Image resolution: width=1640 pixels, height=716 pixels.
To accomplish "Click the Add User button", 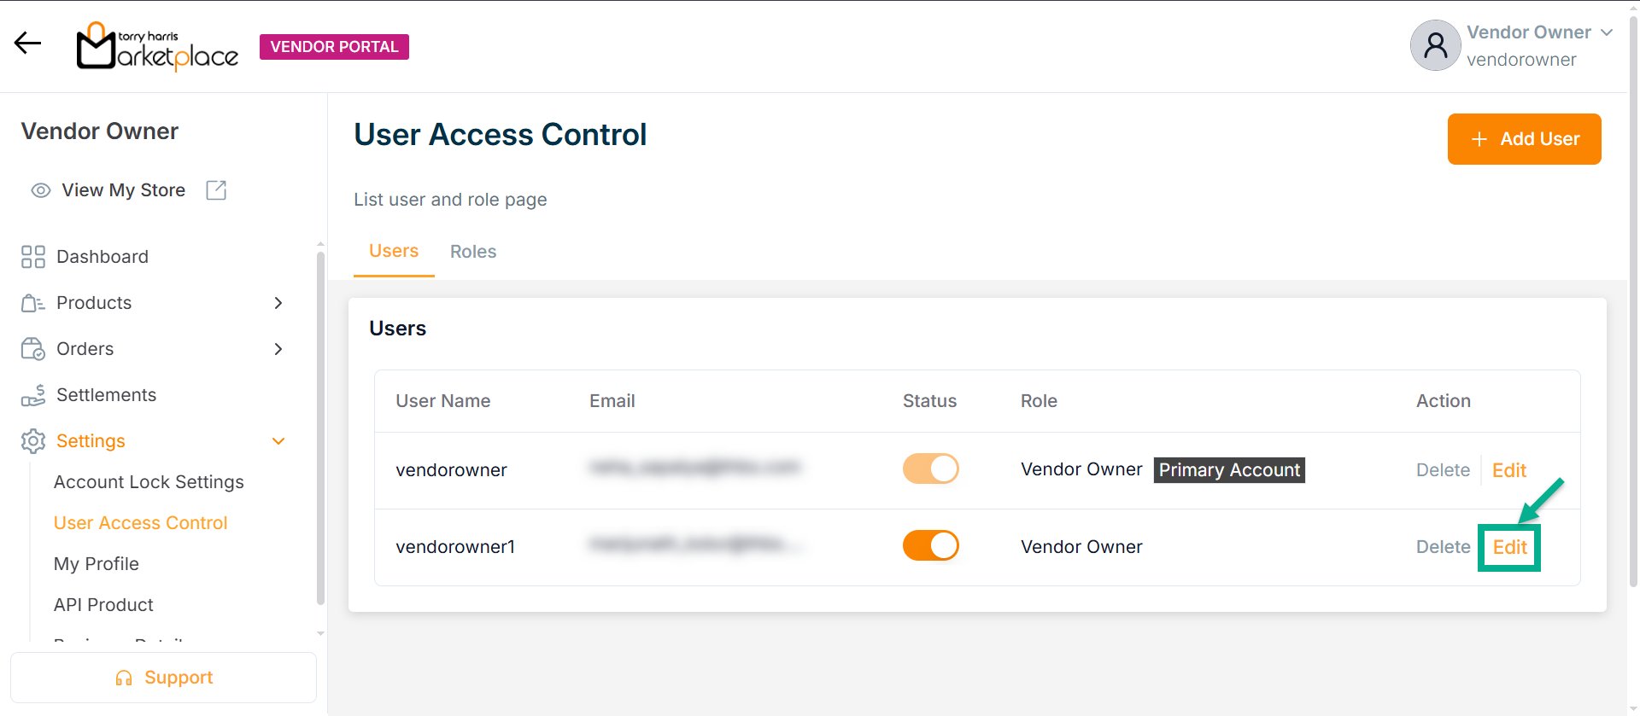I will point(1524,139).
